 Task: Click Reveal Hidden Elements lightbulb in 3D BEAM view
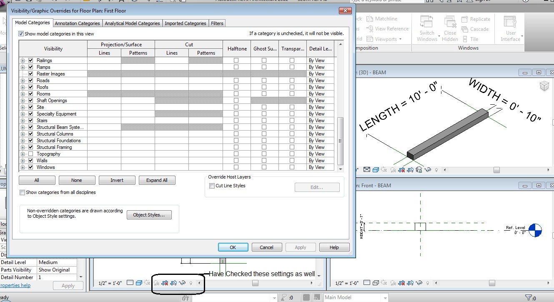436,170
